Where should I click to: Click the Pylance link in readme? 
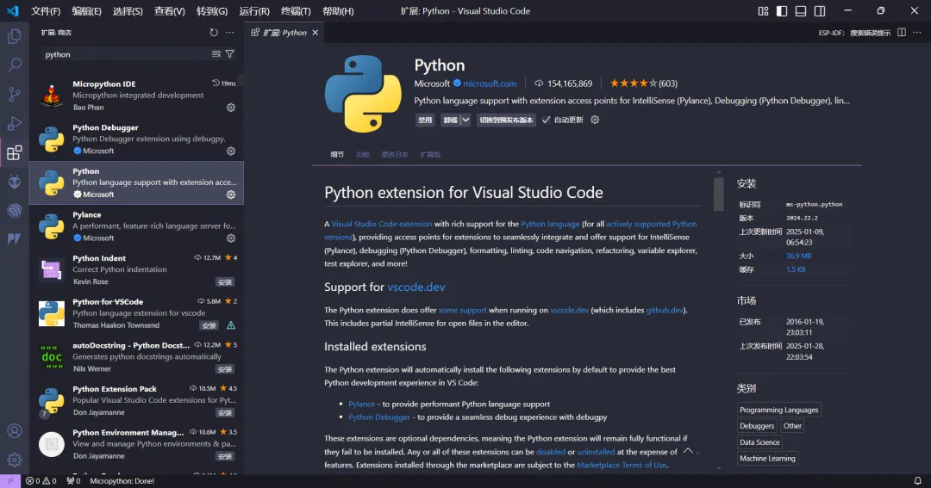[361, 404]
